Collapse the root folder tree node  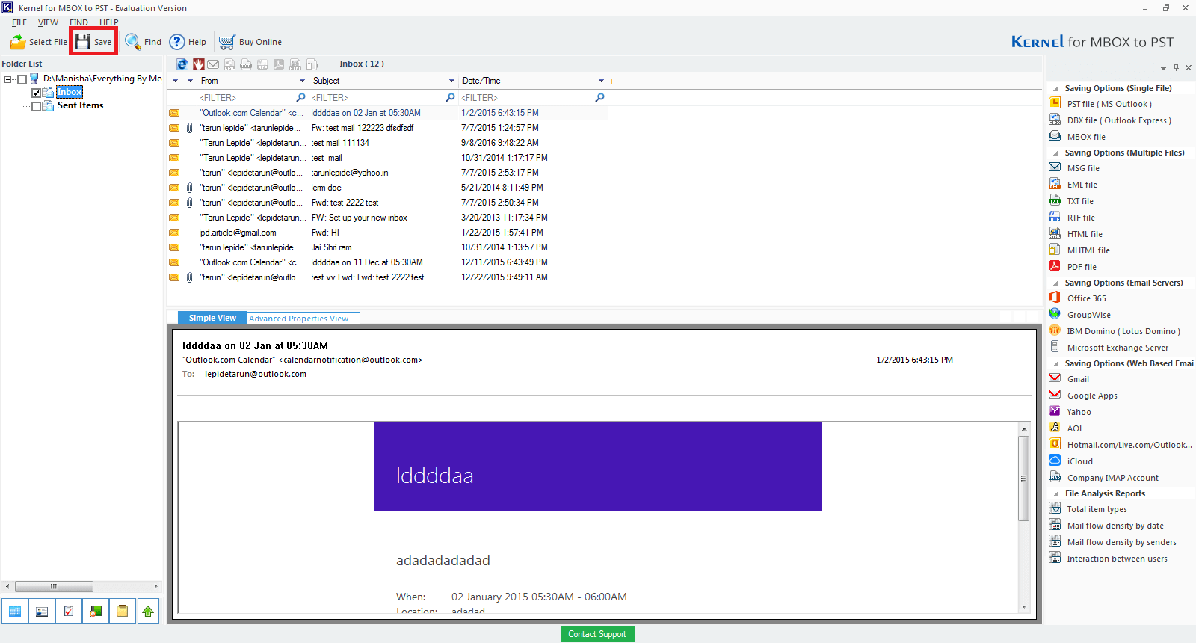coord(8,79)
